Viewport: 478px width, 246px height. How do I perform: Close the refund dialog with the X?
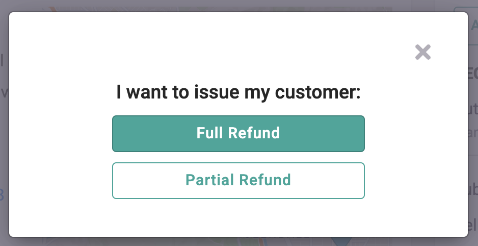[423, 52]
